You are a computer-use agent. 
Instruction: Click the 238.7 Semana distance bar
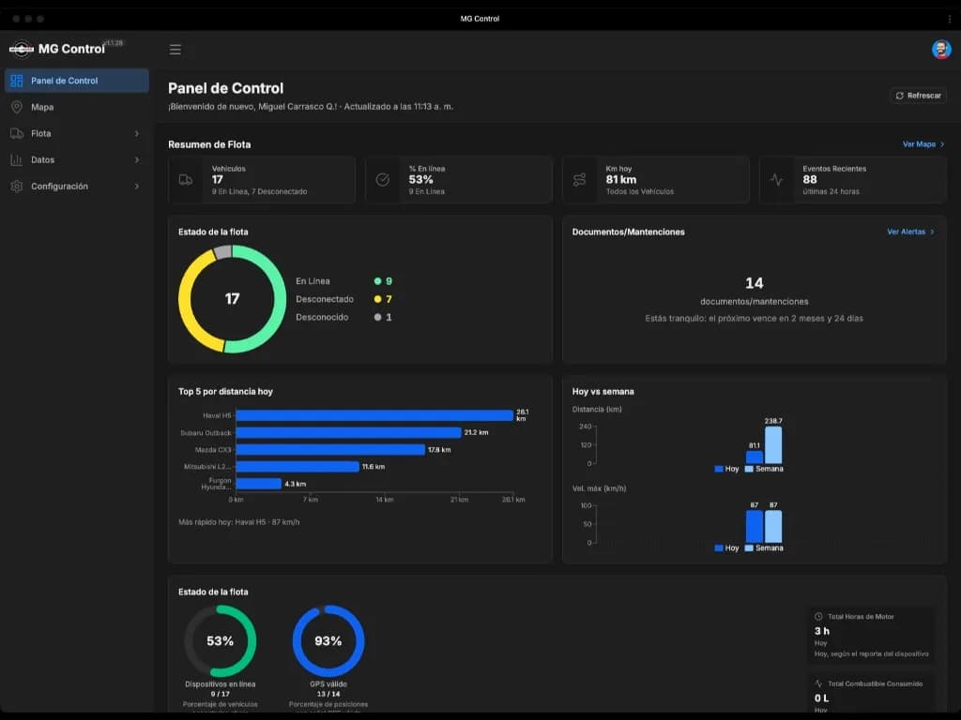pyautogui.click(x=773, y=445)
